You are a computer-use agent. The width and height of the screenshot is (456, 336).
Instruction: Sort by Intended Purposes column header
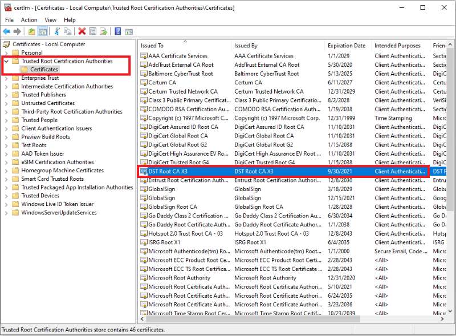tap(401, 46)
